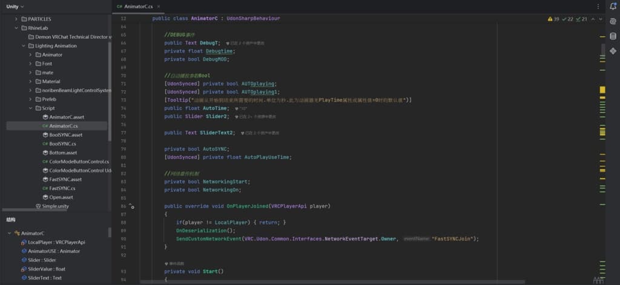Click the structure panel vertical scrollbar

tap(110, 232)
